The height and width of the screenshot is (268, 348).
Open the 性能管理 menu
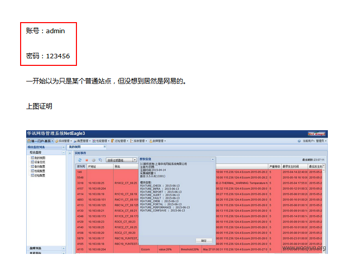(101, 141)
